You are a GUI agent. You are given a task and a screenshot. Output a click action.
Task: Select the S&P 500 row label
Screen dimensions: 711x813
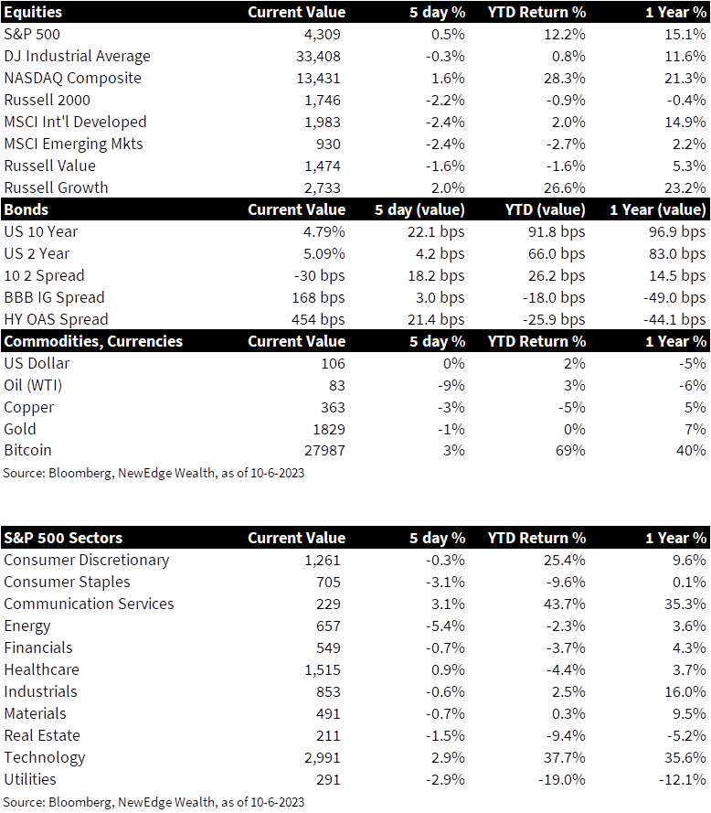point(33,34)
